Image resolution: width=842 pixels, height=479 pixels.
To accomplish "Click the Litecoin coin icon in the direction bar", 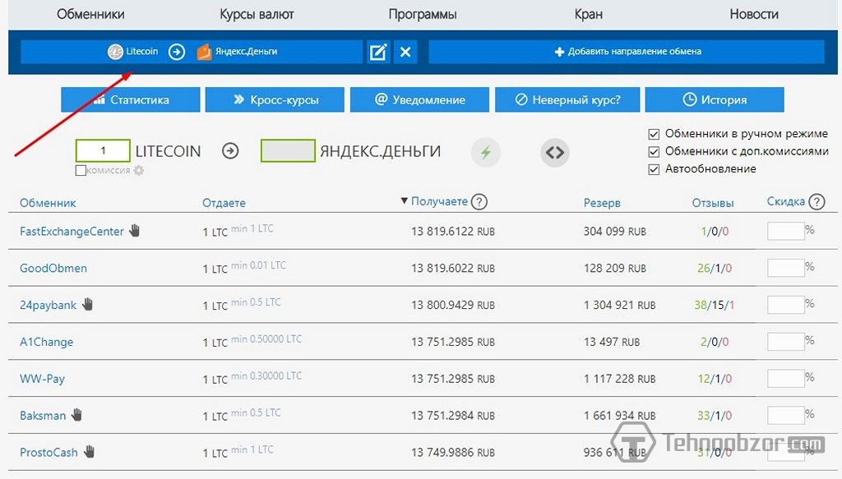I will (115, 52).
